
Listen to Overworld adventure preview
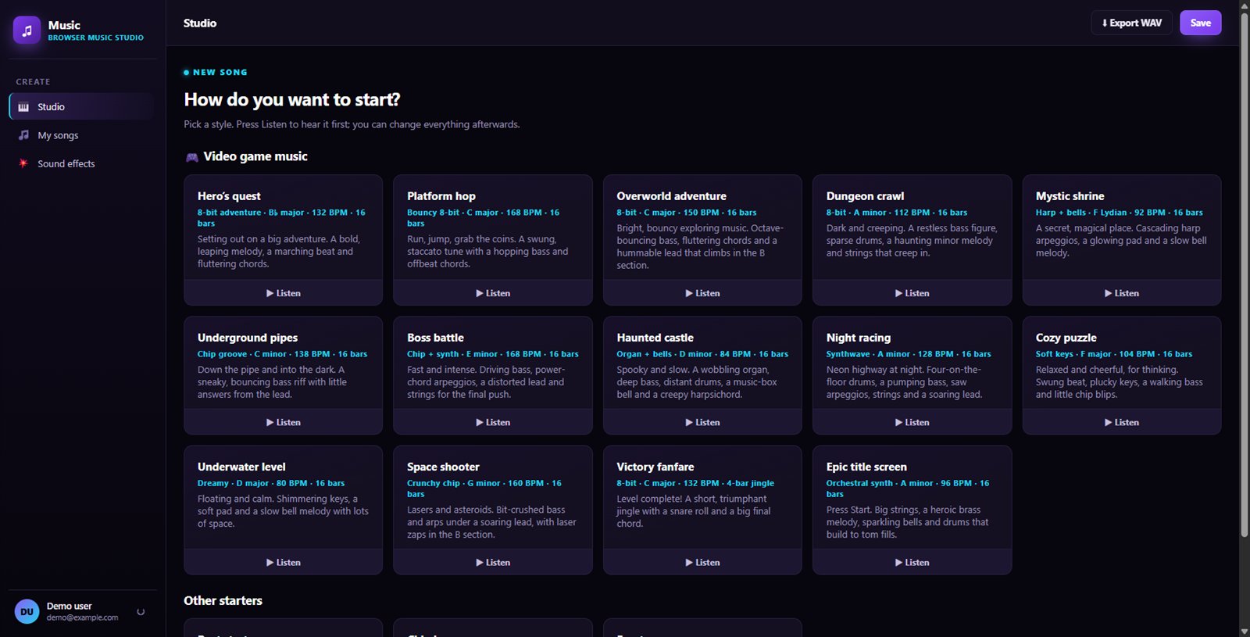point(702,293)
